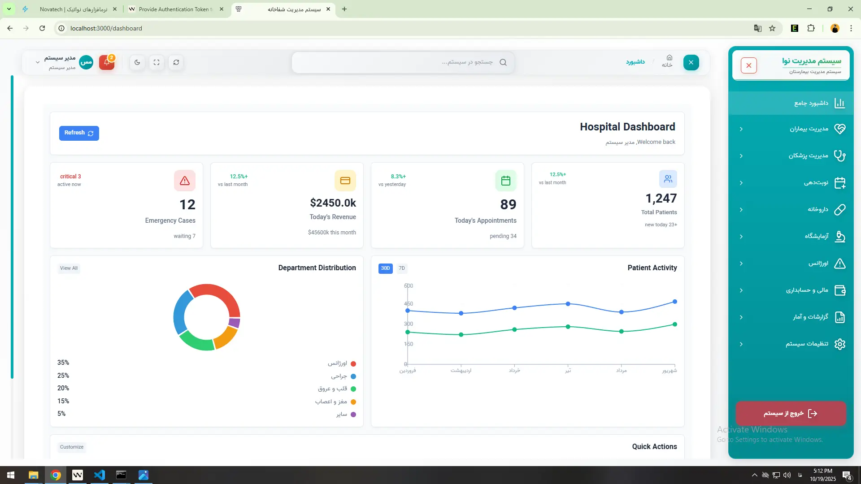Switch Patient Activity chart to 7D

pos(402,268)
